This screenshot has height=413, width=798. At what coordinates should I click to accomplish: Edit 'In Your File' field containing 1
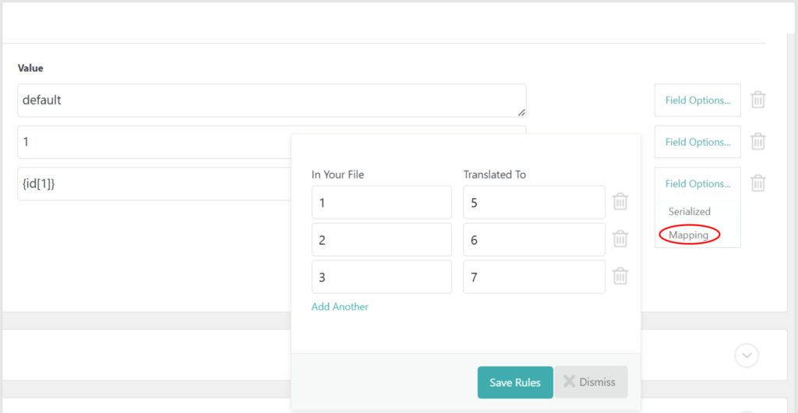[382, 203]
